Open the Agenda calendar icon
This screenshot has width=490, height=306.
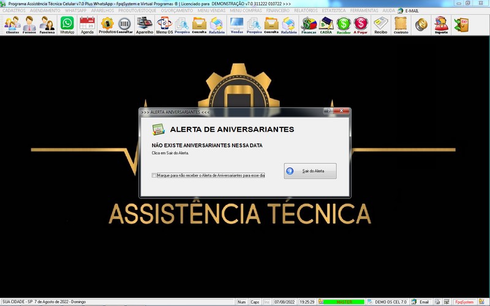point(87,25)
